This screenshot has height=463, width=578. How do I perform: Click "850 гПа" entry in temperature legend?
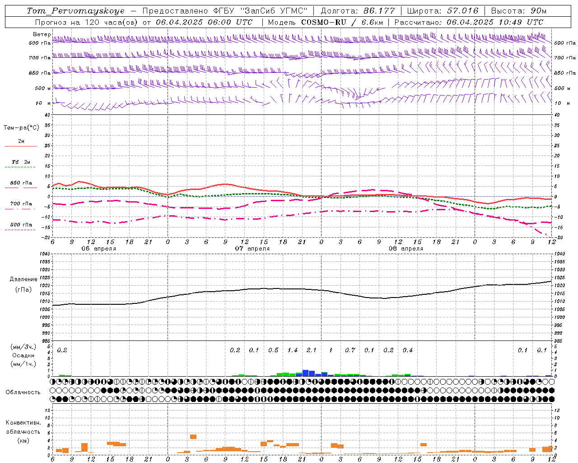(21, 183)
